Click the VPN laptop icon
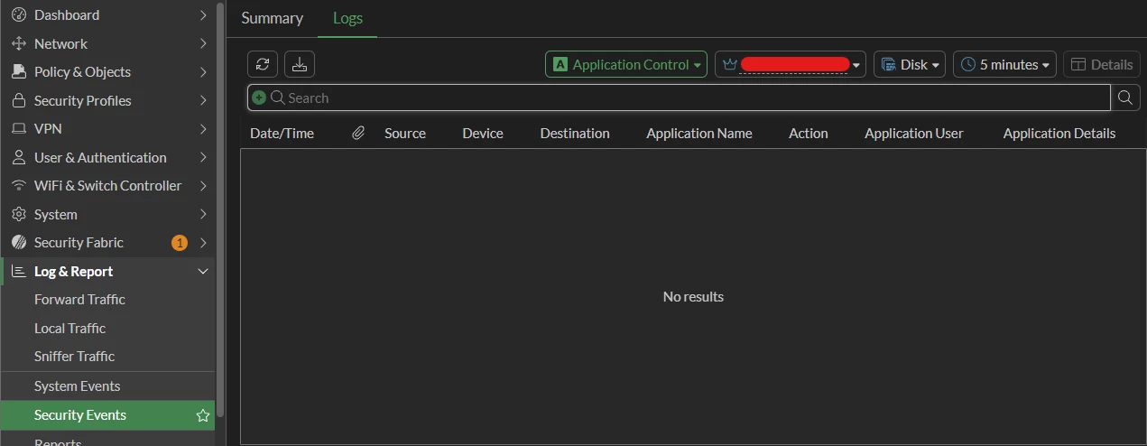Image resolution: width=1147 pixels, height=446 pixels. pyautogui.click(x=18, y=129)
